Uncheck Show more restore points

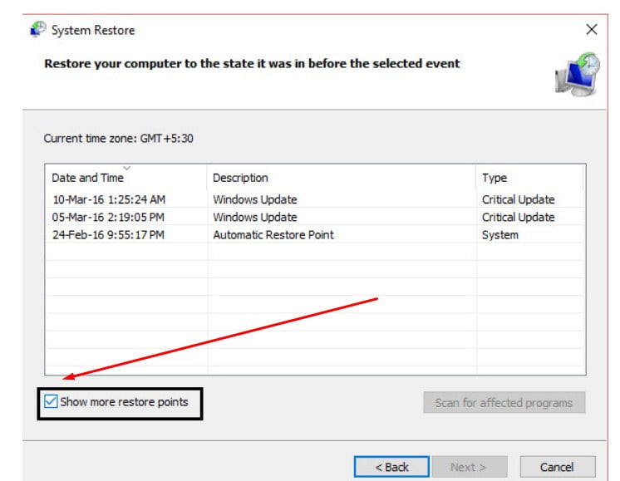pos(51,401)
